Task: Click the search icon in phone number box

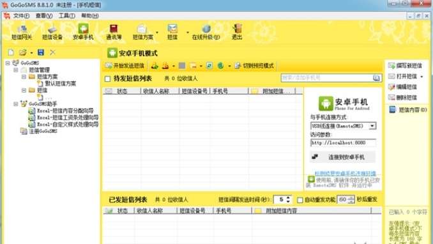Action: 376,78
